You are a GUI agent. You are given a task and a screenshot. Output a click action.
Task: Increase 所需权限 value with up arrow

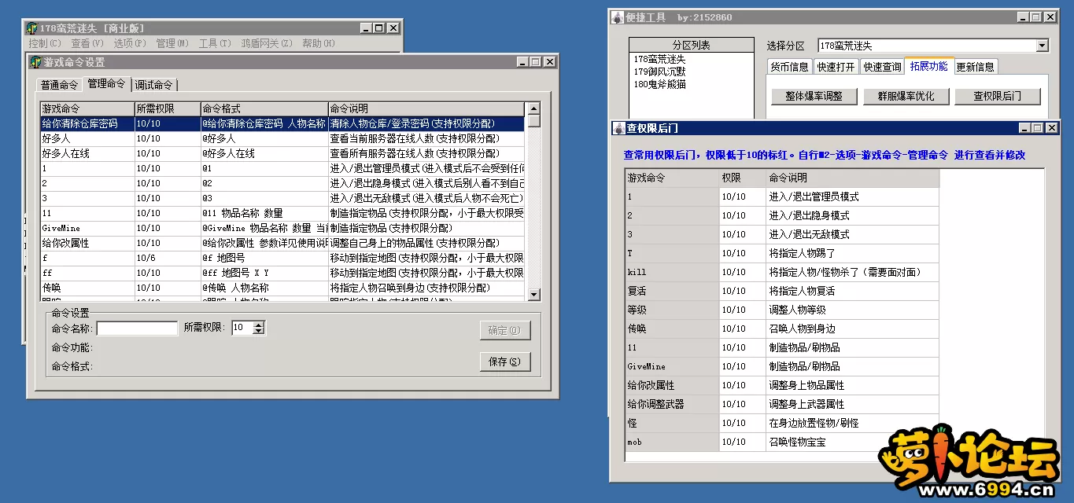click(x=259, y=325)
